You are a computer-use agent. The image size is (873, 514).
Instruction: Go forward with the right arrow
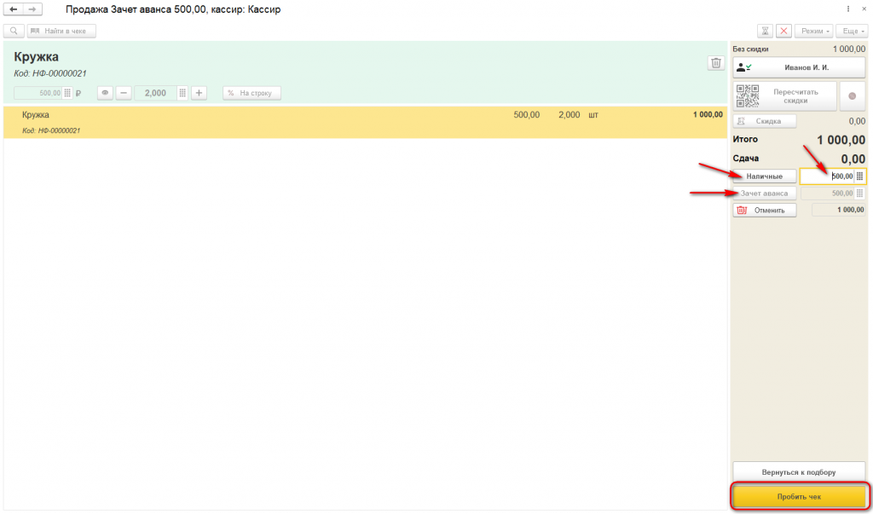pyautogui.click(x=32, y=10)
